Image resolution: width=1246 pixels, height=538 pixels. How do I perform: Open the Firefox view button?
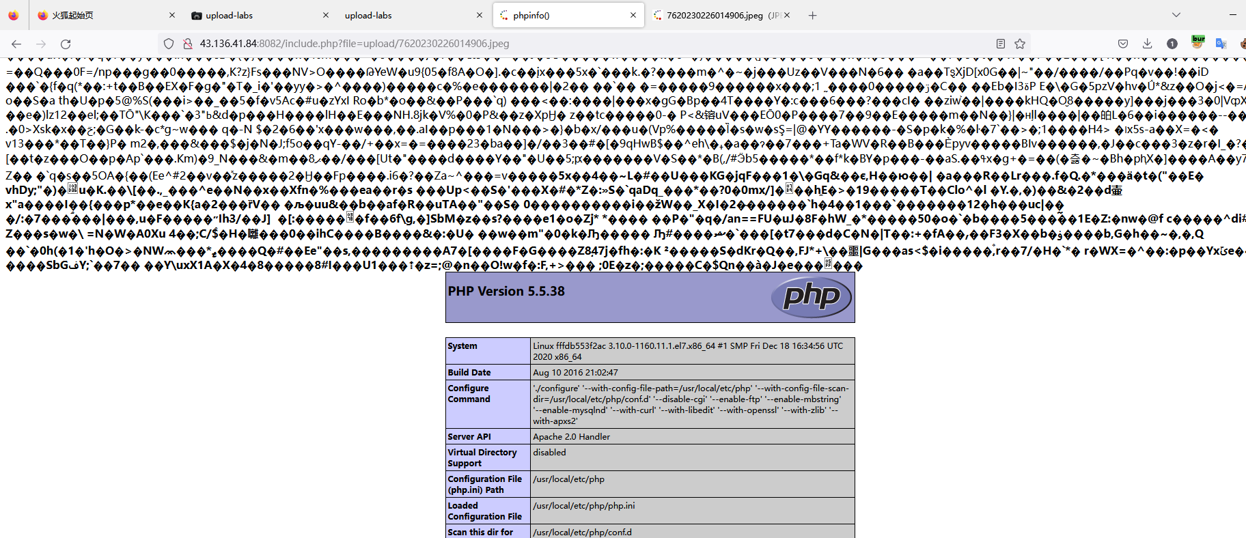click(x=14, y=15)
